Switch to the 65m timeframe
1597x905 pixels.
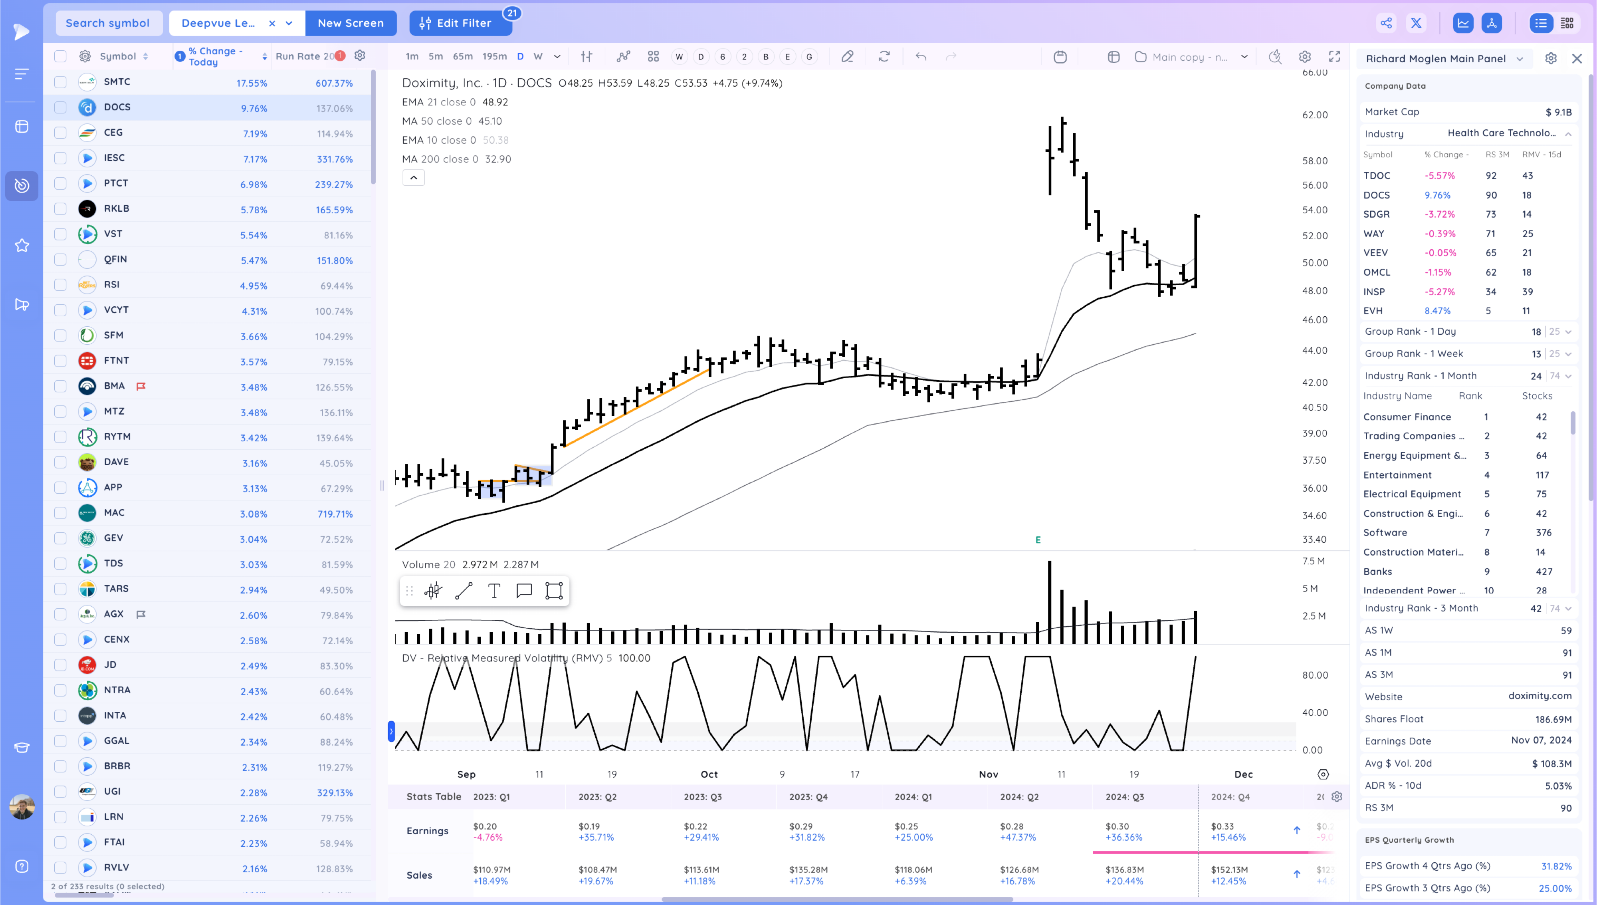(x=462, y=57)
